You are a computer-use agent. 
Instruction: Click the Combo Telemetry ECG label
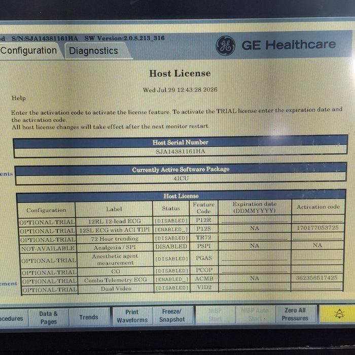point(116,280)
